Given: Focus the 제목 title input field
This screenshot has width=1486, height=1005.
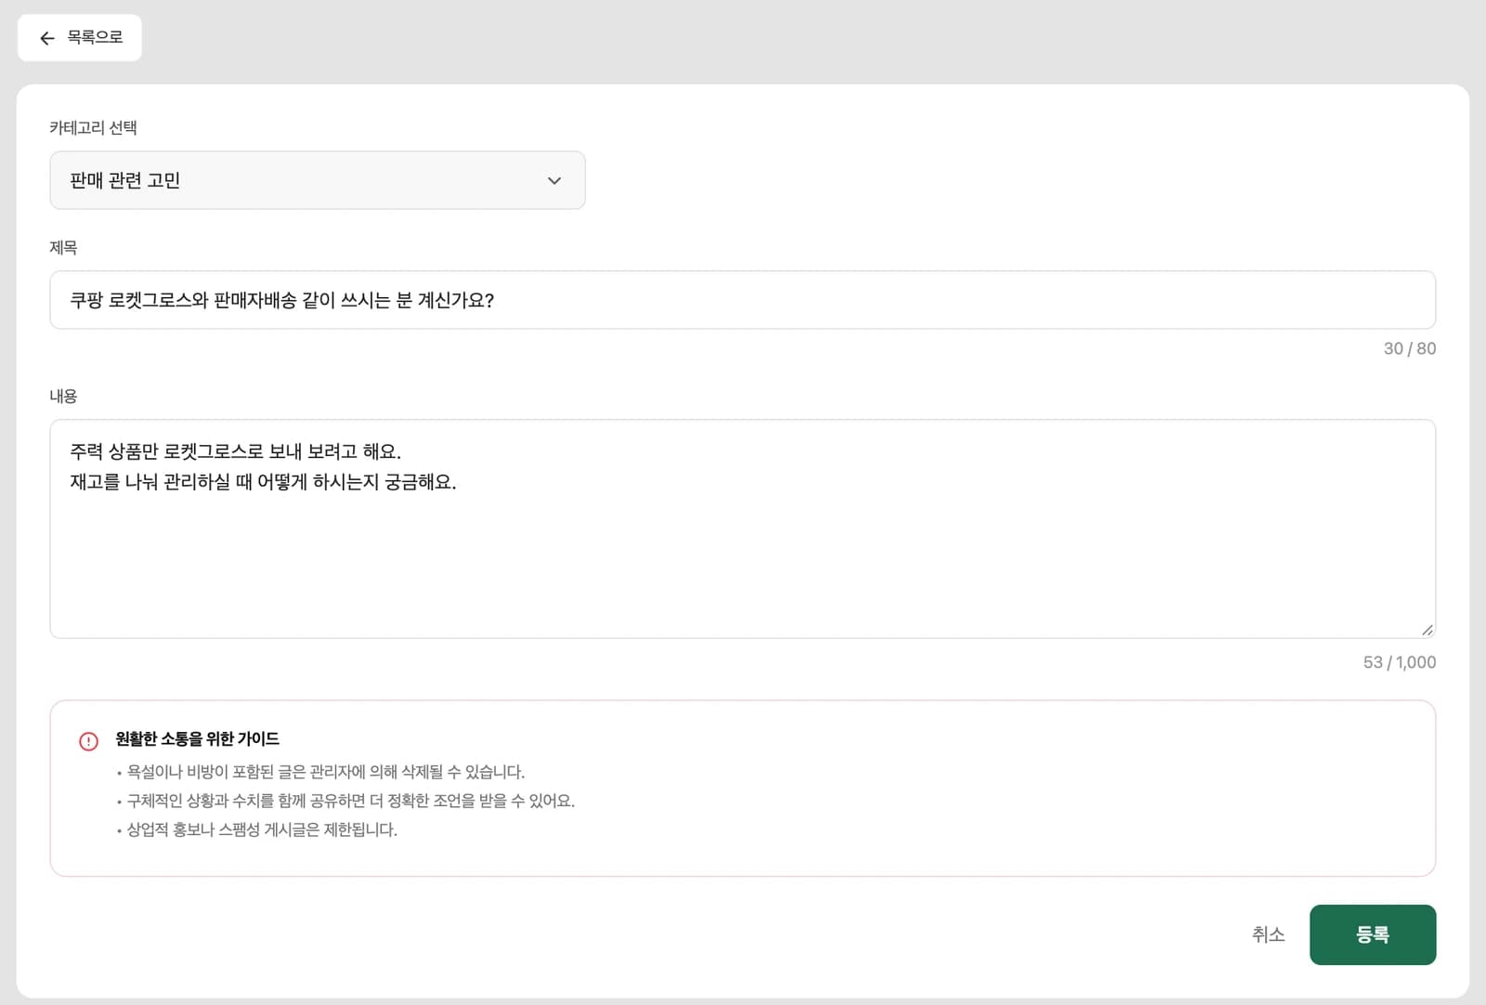Looking at the screenshot, I should pos(742,300).
